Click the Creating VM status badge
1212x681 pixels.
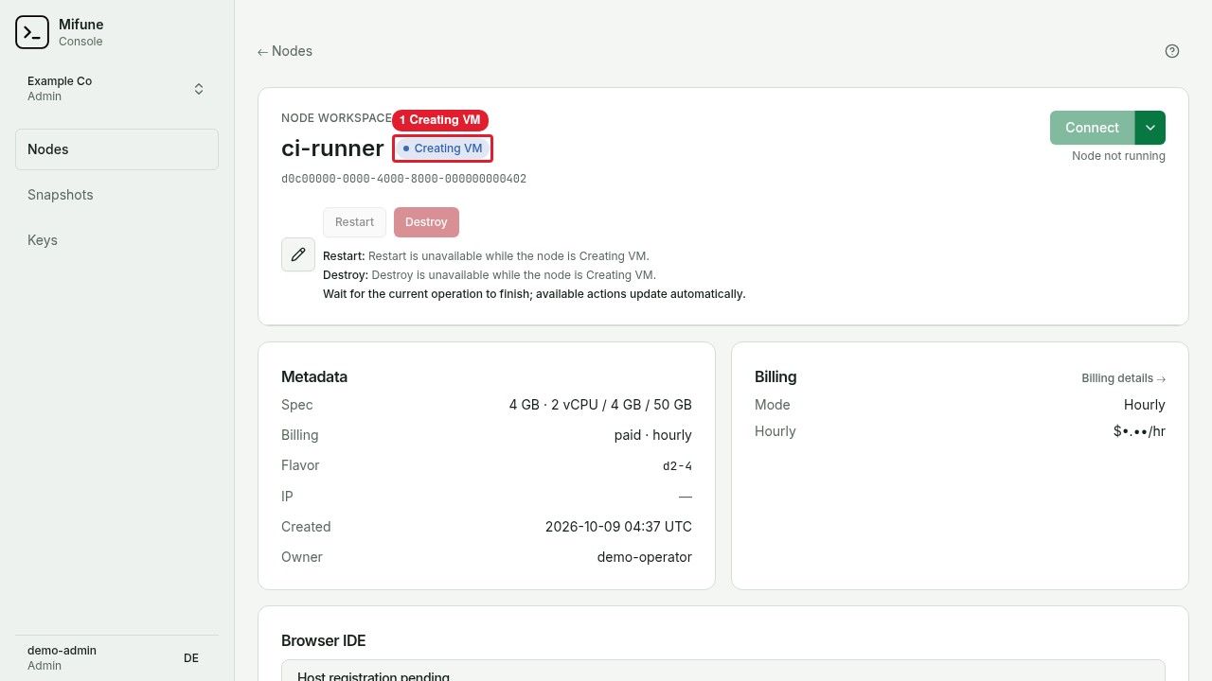pyautogui.click(x=442, y=148)
